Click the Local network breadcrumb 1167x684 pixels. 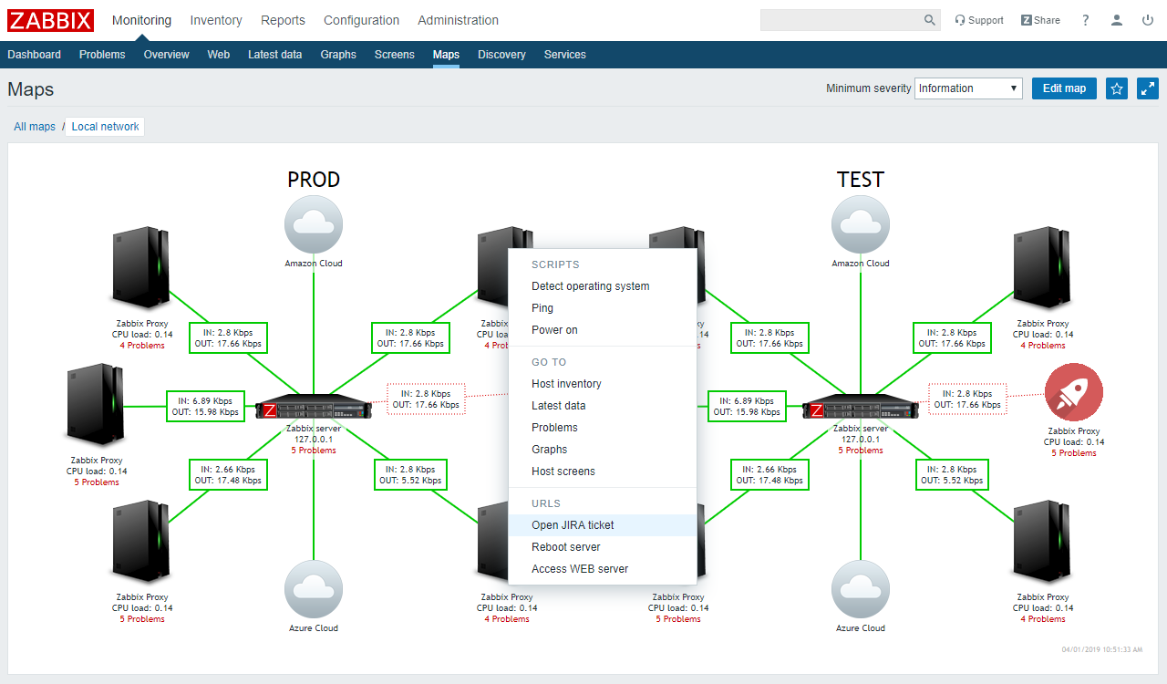click(x=106, y=127)
